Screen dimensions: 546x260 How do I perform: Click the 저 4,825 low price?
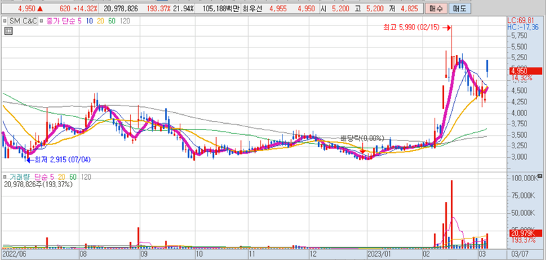(x=403, y=9)
